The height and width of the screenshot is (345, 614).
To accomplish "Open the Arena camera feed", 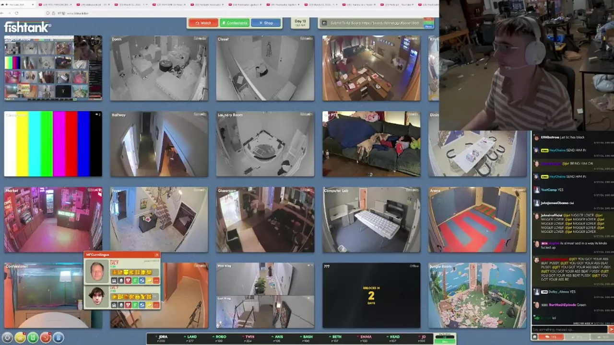I will [477, 219].
